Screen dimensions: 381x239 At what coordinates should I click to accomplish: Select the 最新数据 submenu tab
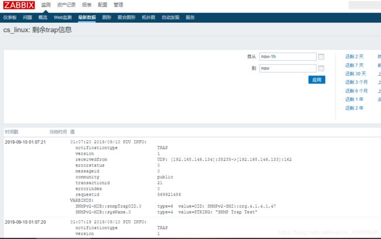click(x=87, y=18)
